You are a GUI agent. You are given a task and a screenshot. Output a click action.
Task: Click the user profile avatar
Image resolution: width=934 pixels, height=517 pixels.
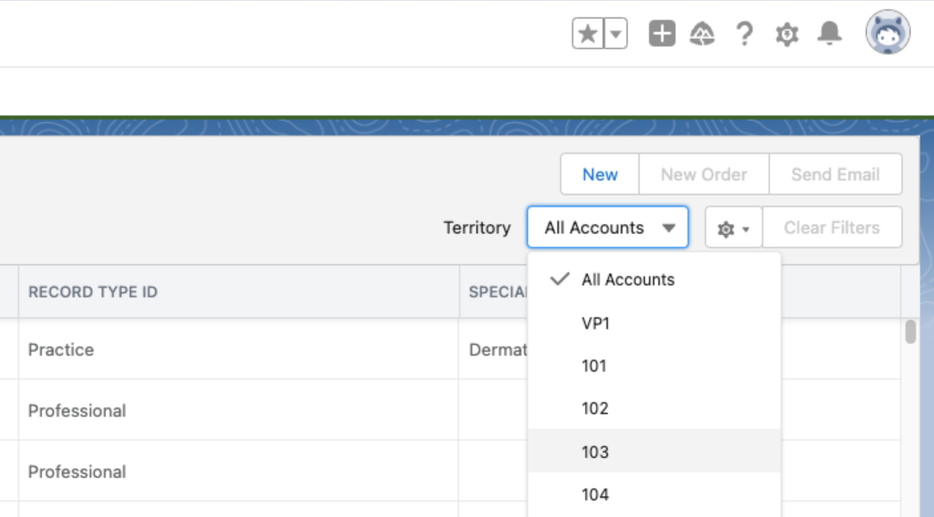click(887, 32)
